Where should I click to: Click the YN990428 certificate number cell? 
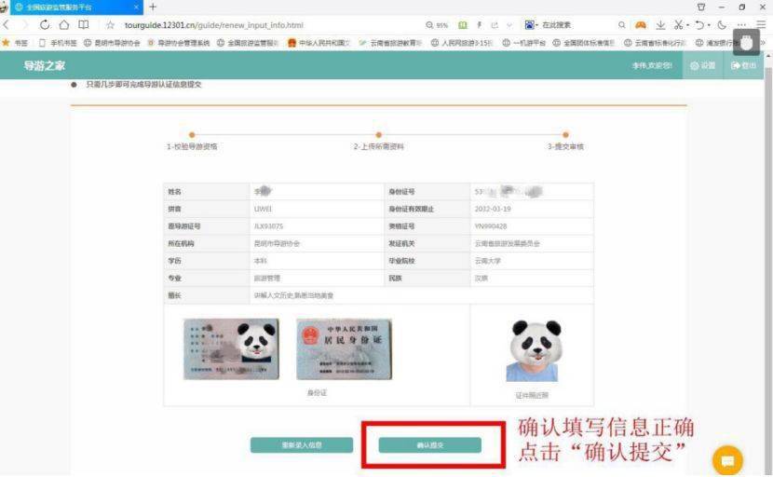coord(532,226)
